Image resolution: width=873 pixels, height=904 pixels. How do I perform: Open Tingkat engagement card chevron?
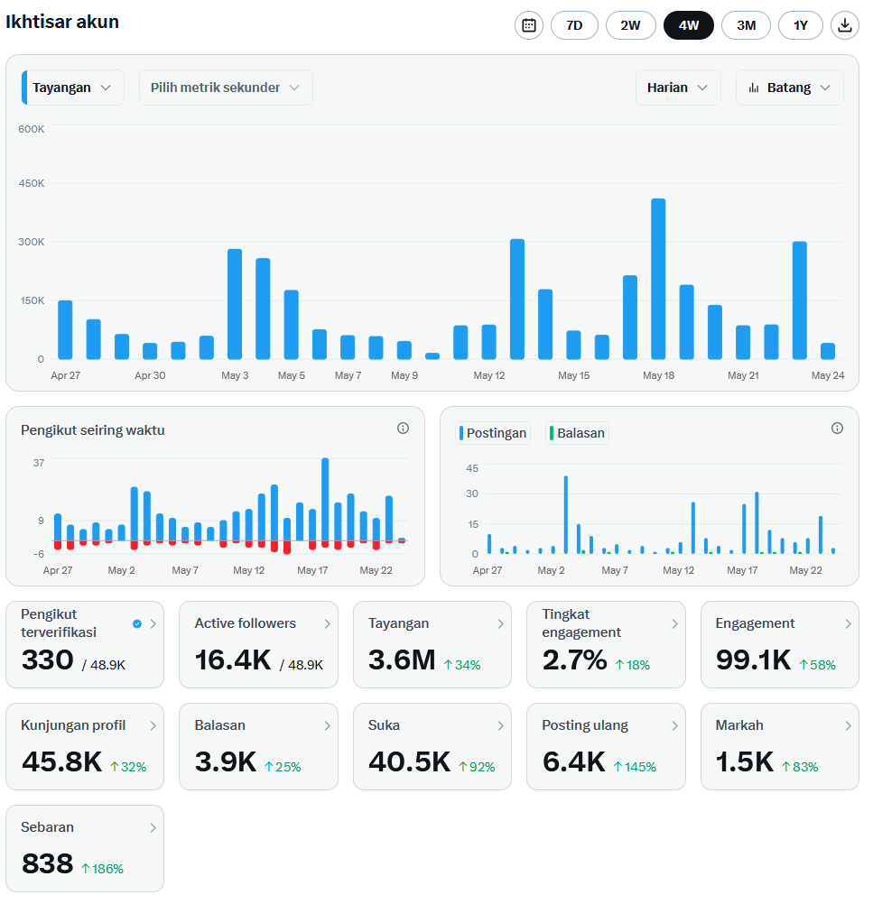(x=674, y=623)
